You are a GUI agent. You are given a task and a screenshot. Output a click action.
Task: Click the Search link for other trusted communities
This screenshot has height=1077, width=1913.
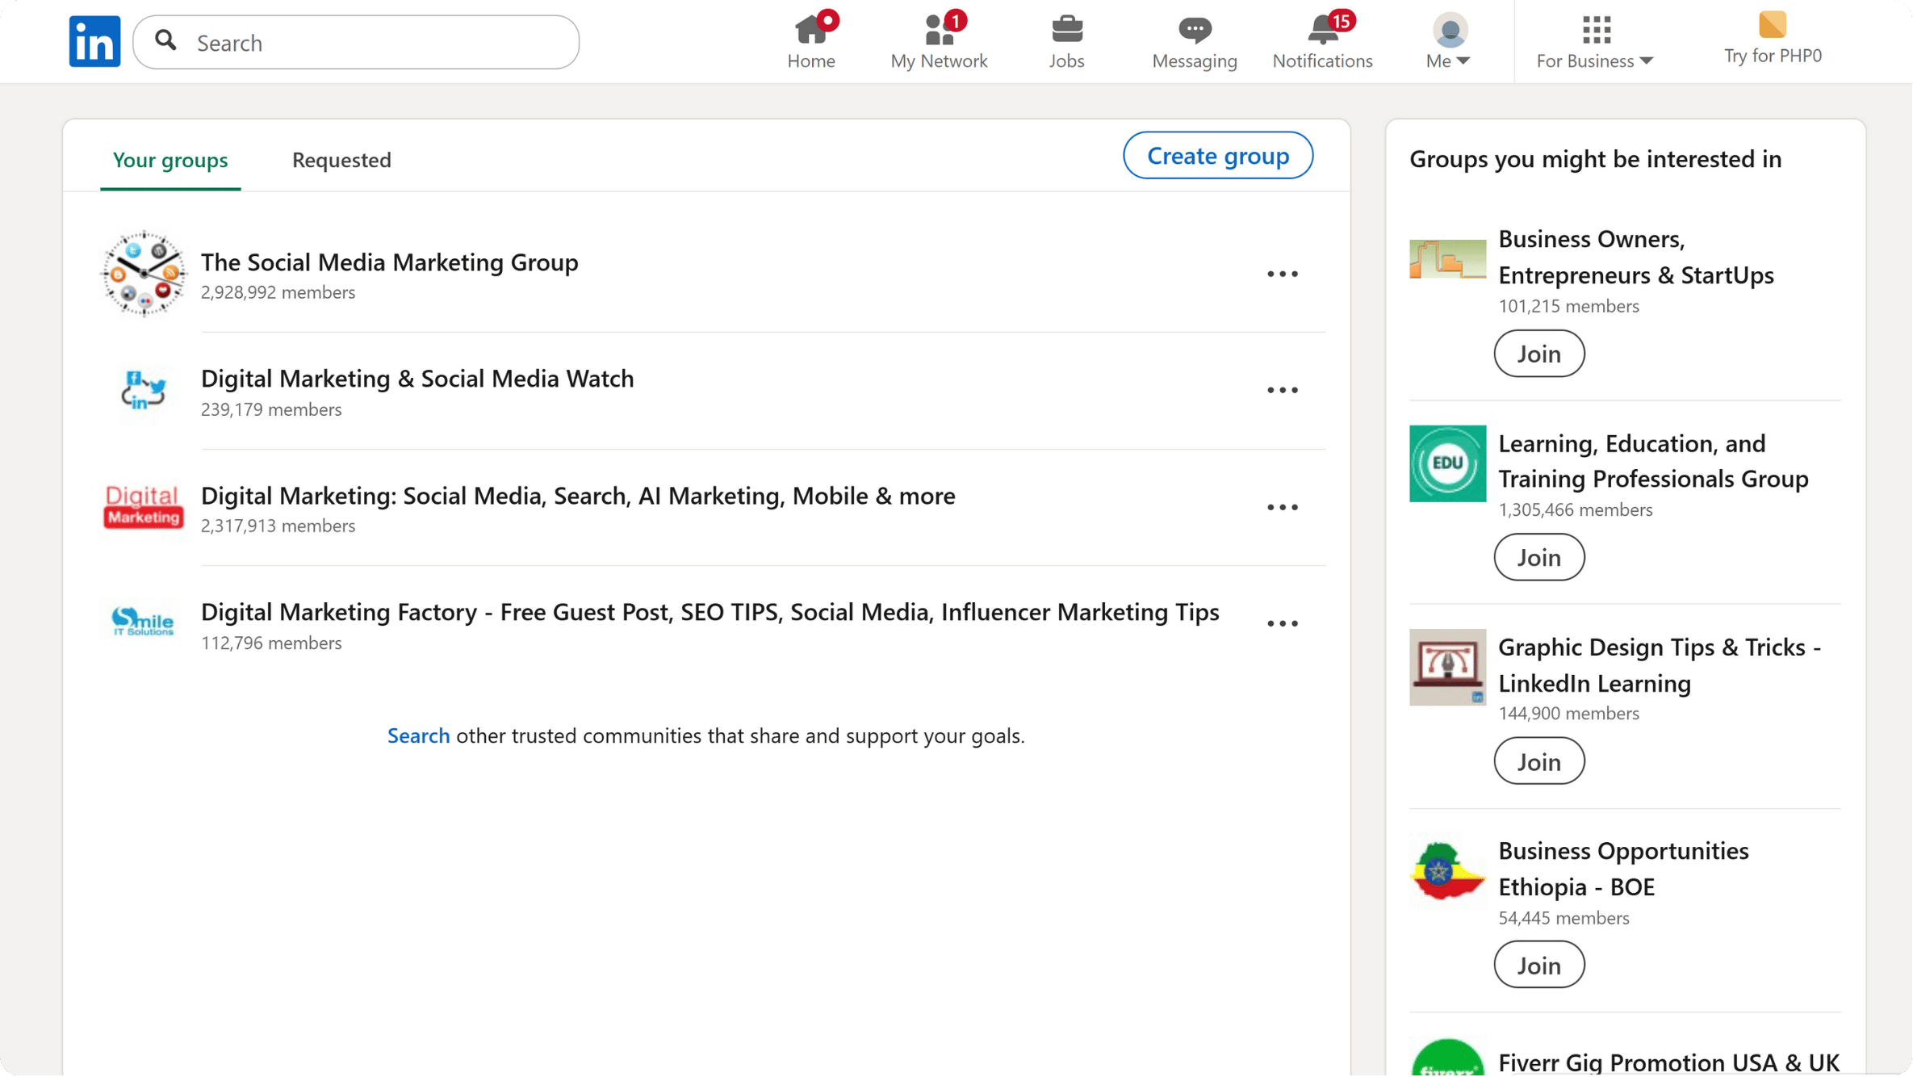pyautogui.click(x=418, y=735)
